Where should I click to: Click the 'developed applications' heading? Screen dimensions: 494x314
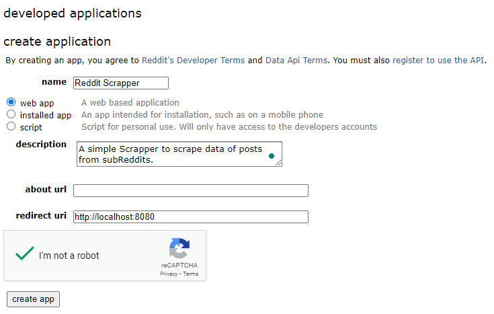[73, 13]
